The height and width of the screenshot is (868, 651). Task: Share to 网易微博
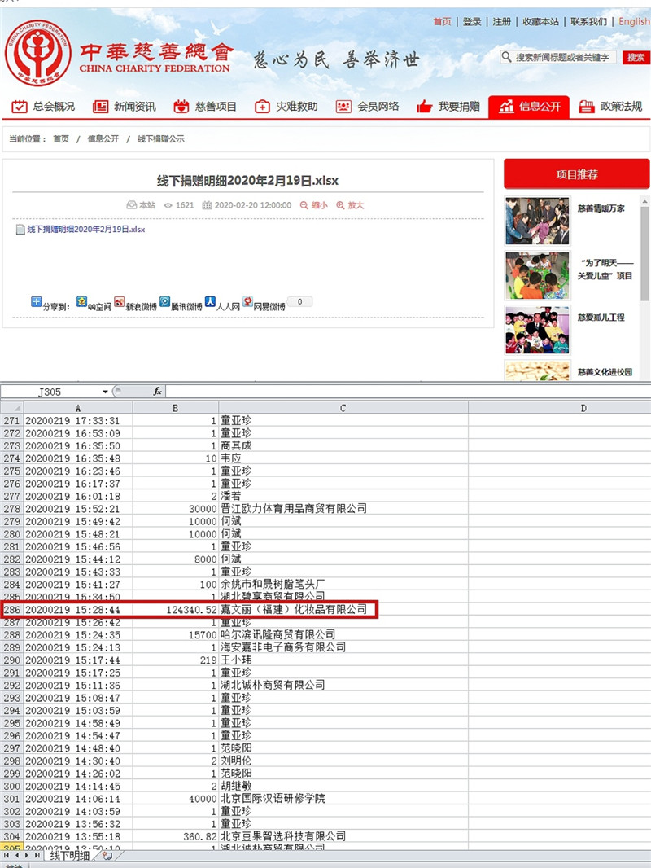click(x=264, y=304)
